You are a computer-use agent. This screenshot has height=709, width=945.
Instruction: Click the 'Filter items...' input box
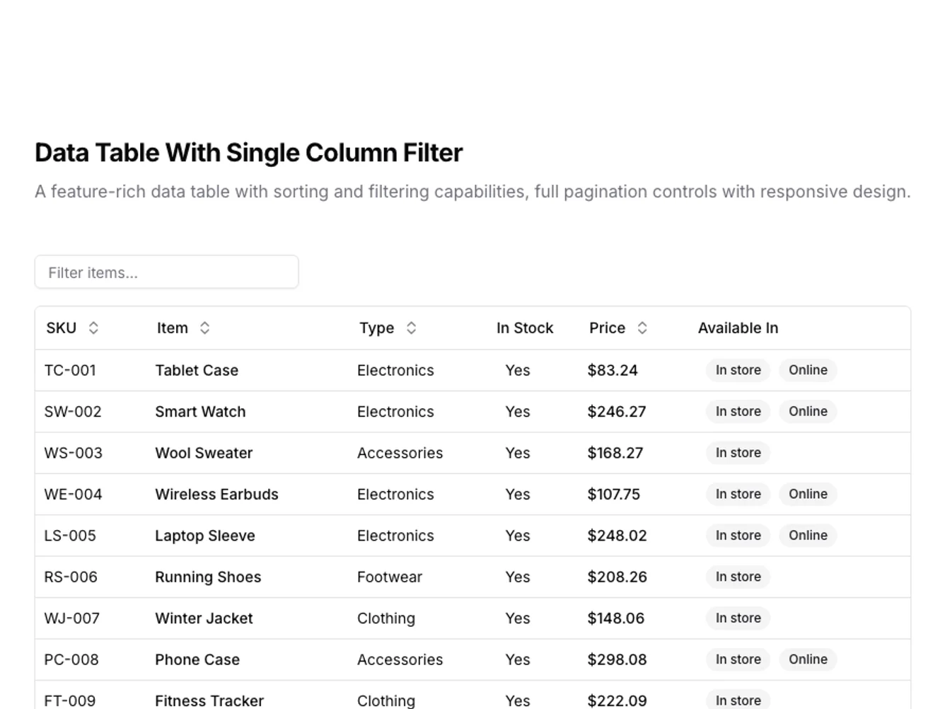click(167, 272)
